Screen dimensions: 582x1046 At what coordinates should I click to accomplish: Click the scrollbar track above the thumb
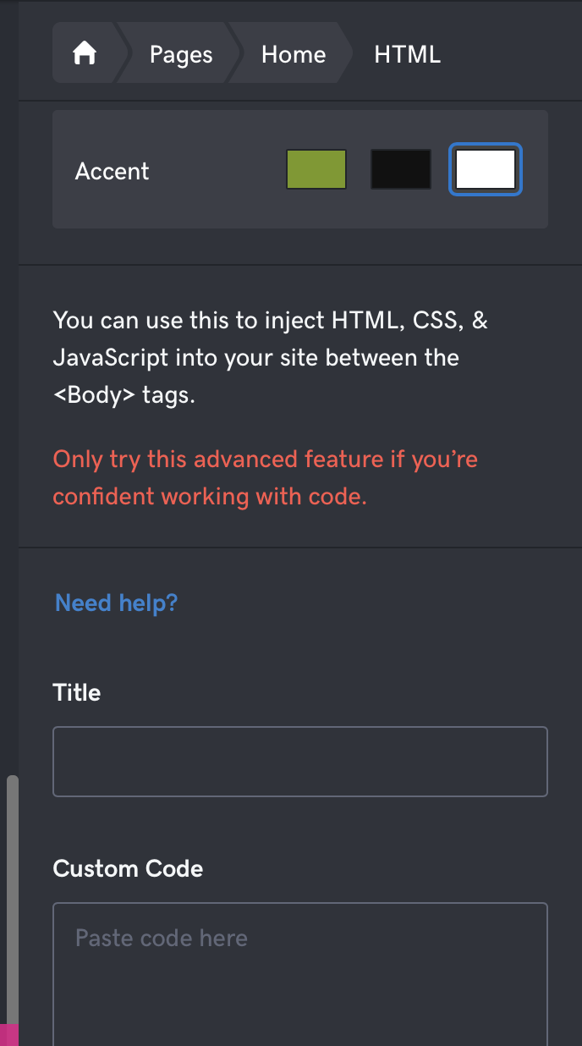coord(12,423)
